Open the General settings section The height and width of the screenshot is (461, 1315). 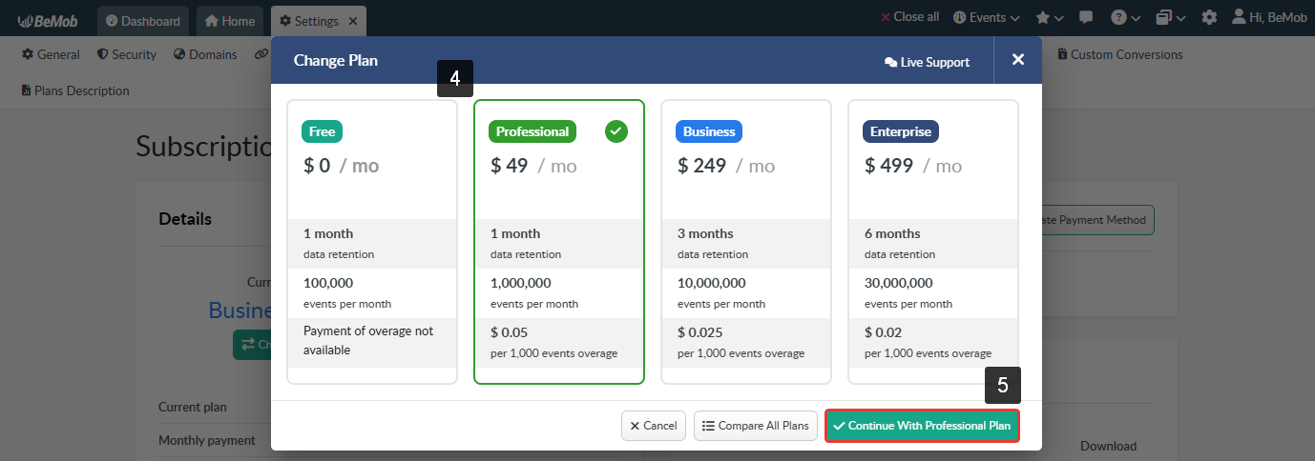point(51,54)
